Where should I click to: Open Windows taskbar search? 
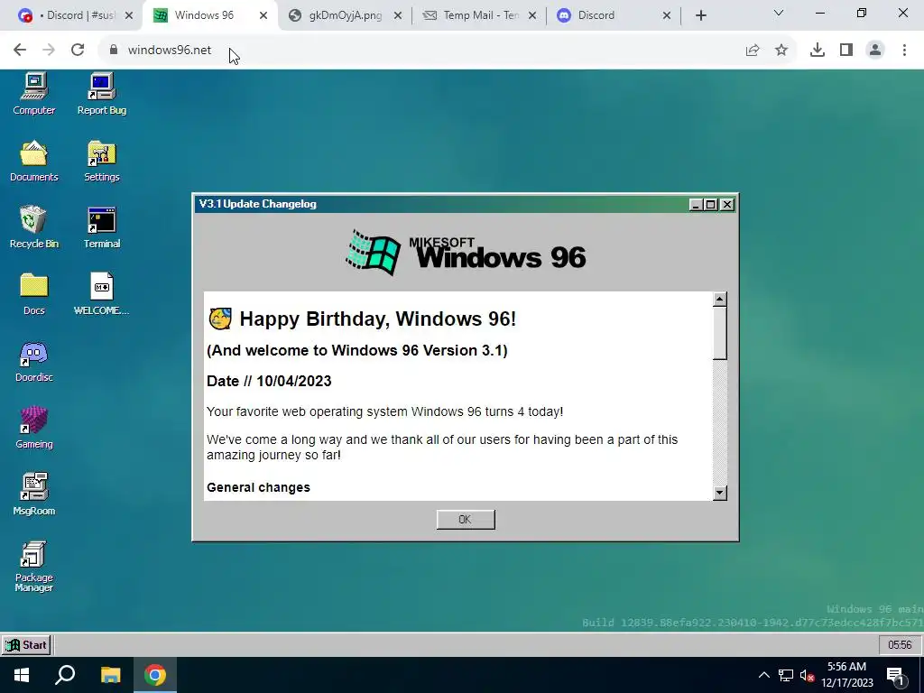coord(65,675)
